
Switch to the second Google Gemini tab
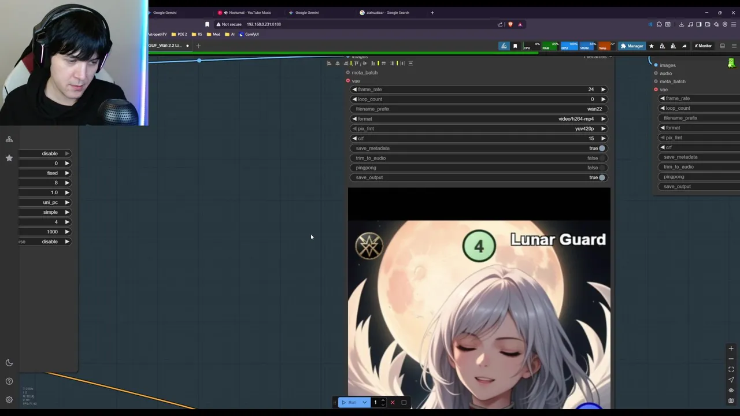(307, 13)
